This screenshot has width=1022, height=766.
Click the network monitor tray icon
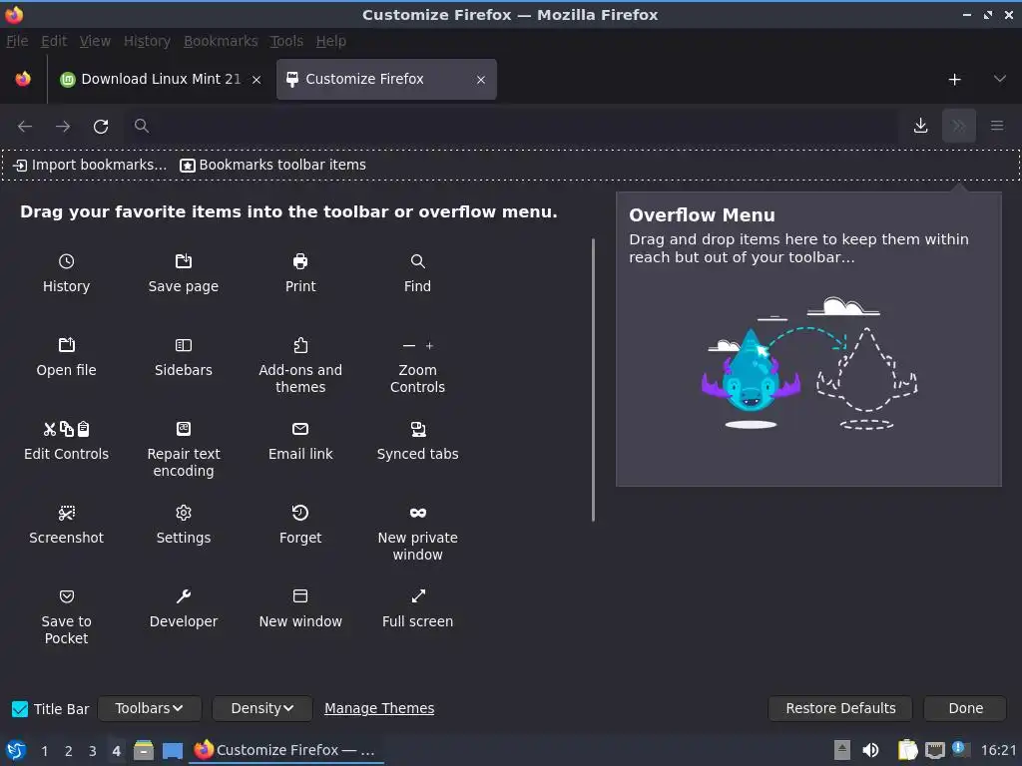[x=934, y=750]
